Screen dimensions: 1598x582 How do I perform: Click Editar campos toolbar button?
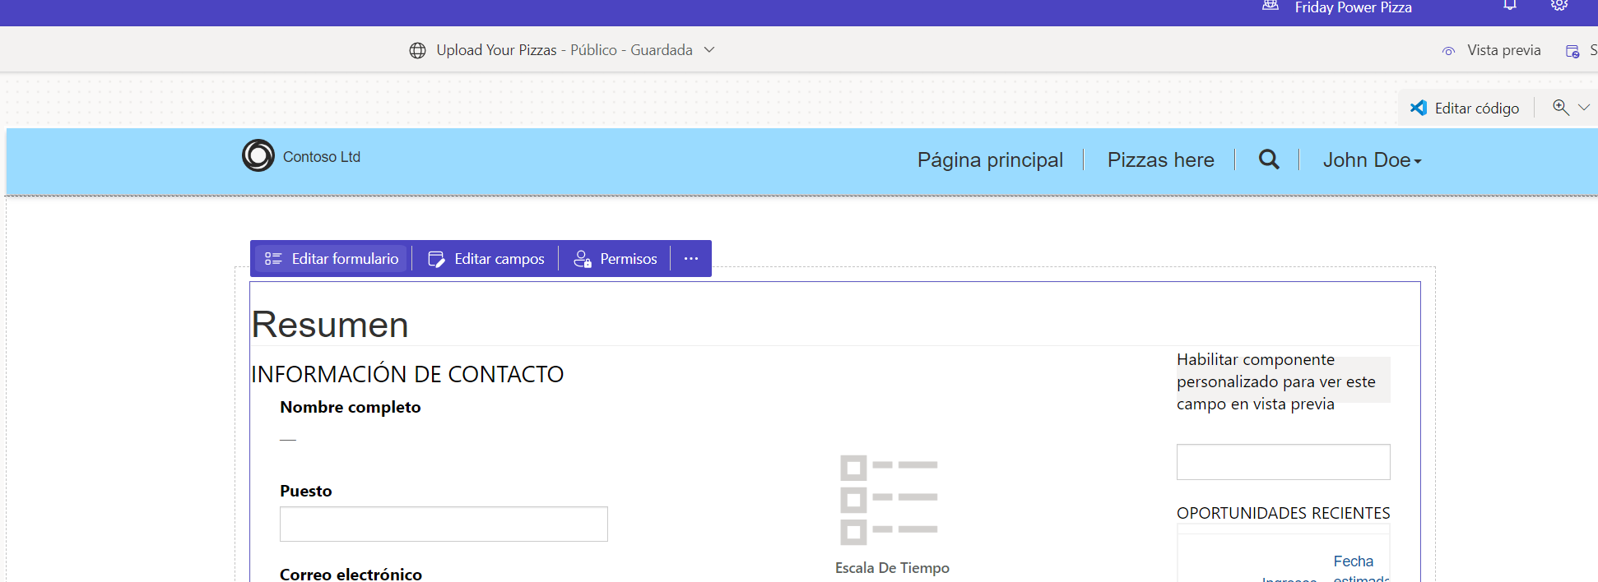(485, 259)
